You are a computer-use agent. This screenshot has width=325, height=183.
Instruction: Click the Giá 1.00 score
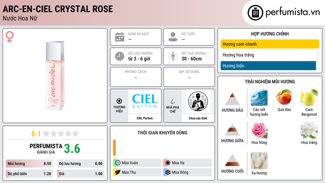click(x=81, y=174)
